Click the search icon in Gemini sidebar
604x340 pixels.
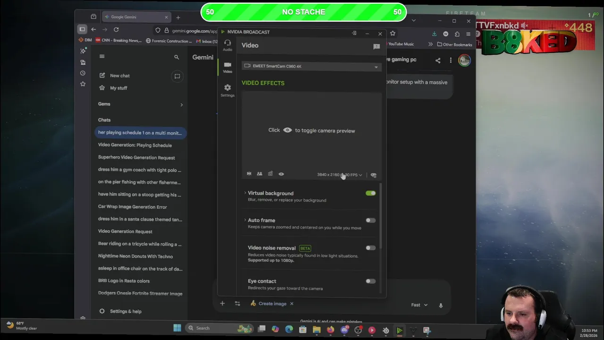point(176,57)
